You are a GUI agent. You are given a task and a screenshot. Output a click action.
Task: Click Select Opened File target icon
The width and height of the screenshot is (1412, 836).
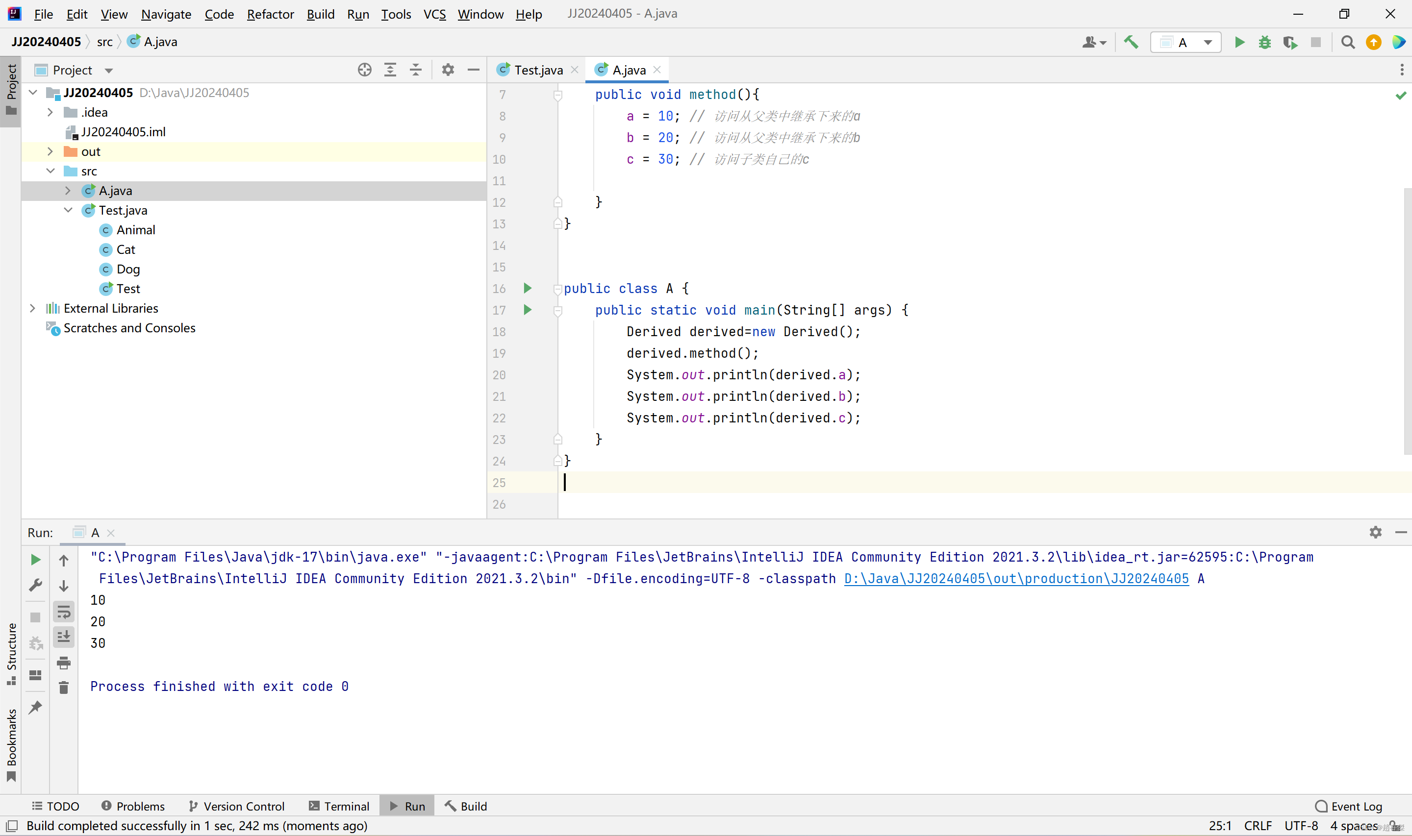[365, 70]
